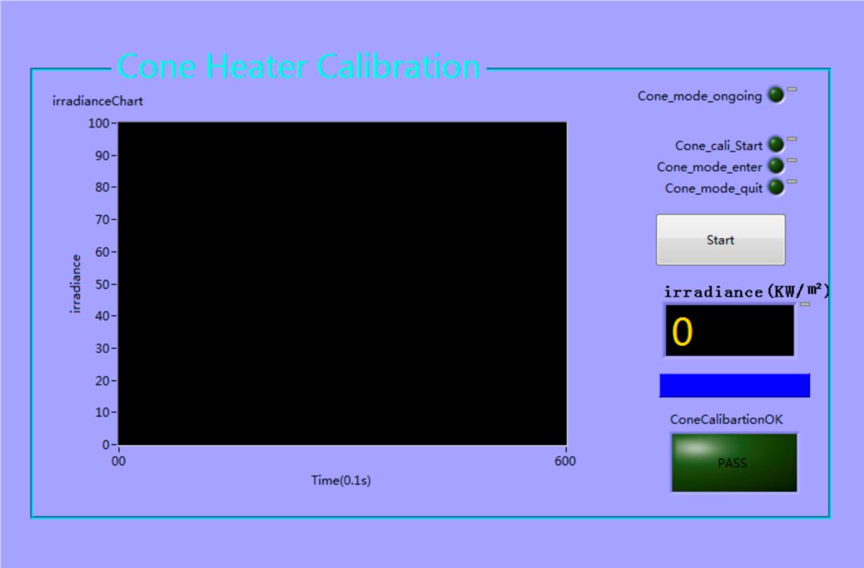Click the 00 value on time axis
This screenshot has height=568, width=864.
118,461
